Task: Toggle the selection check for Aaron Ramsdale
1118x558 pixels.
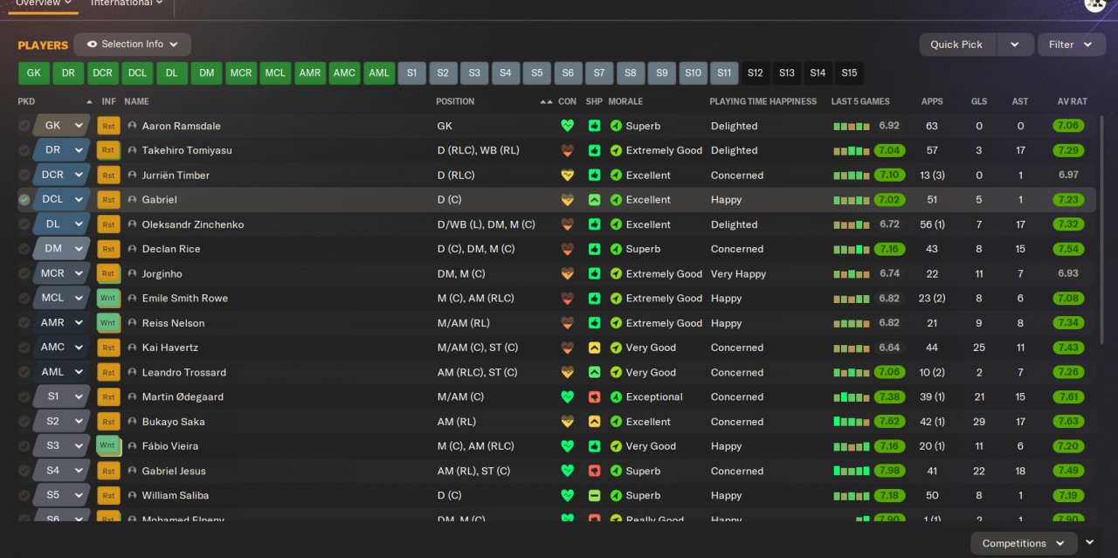Action: [x=24, y=126]
